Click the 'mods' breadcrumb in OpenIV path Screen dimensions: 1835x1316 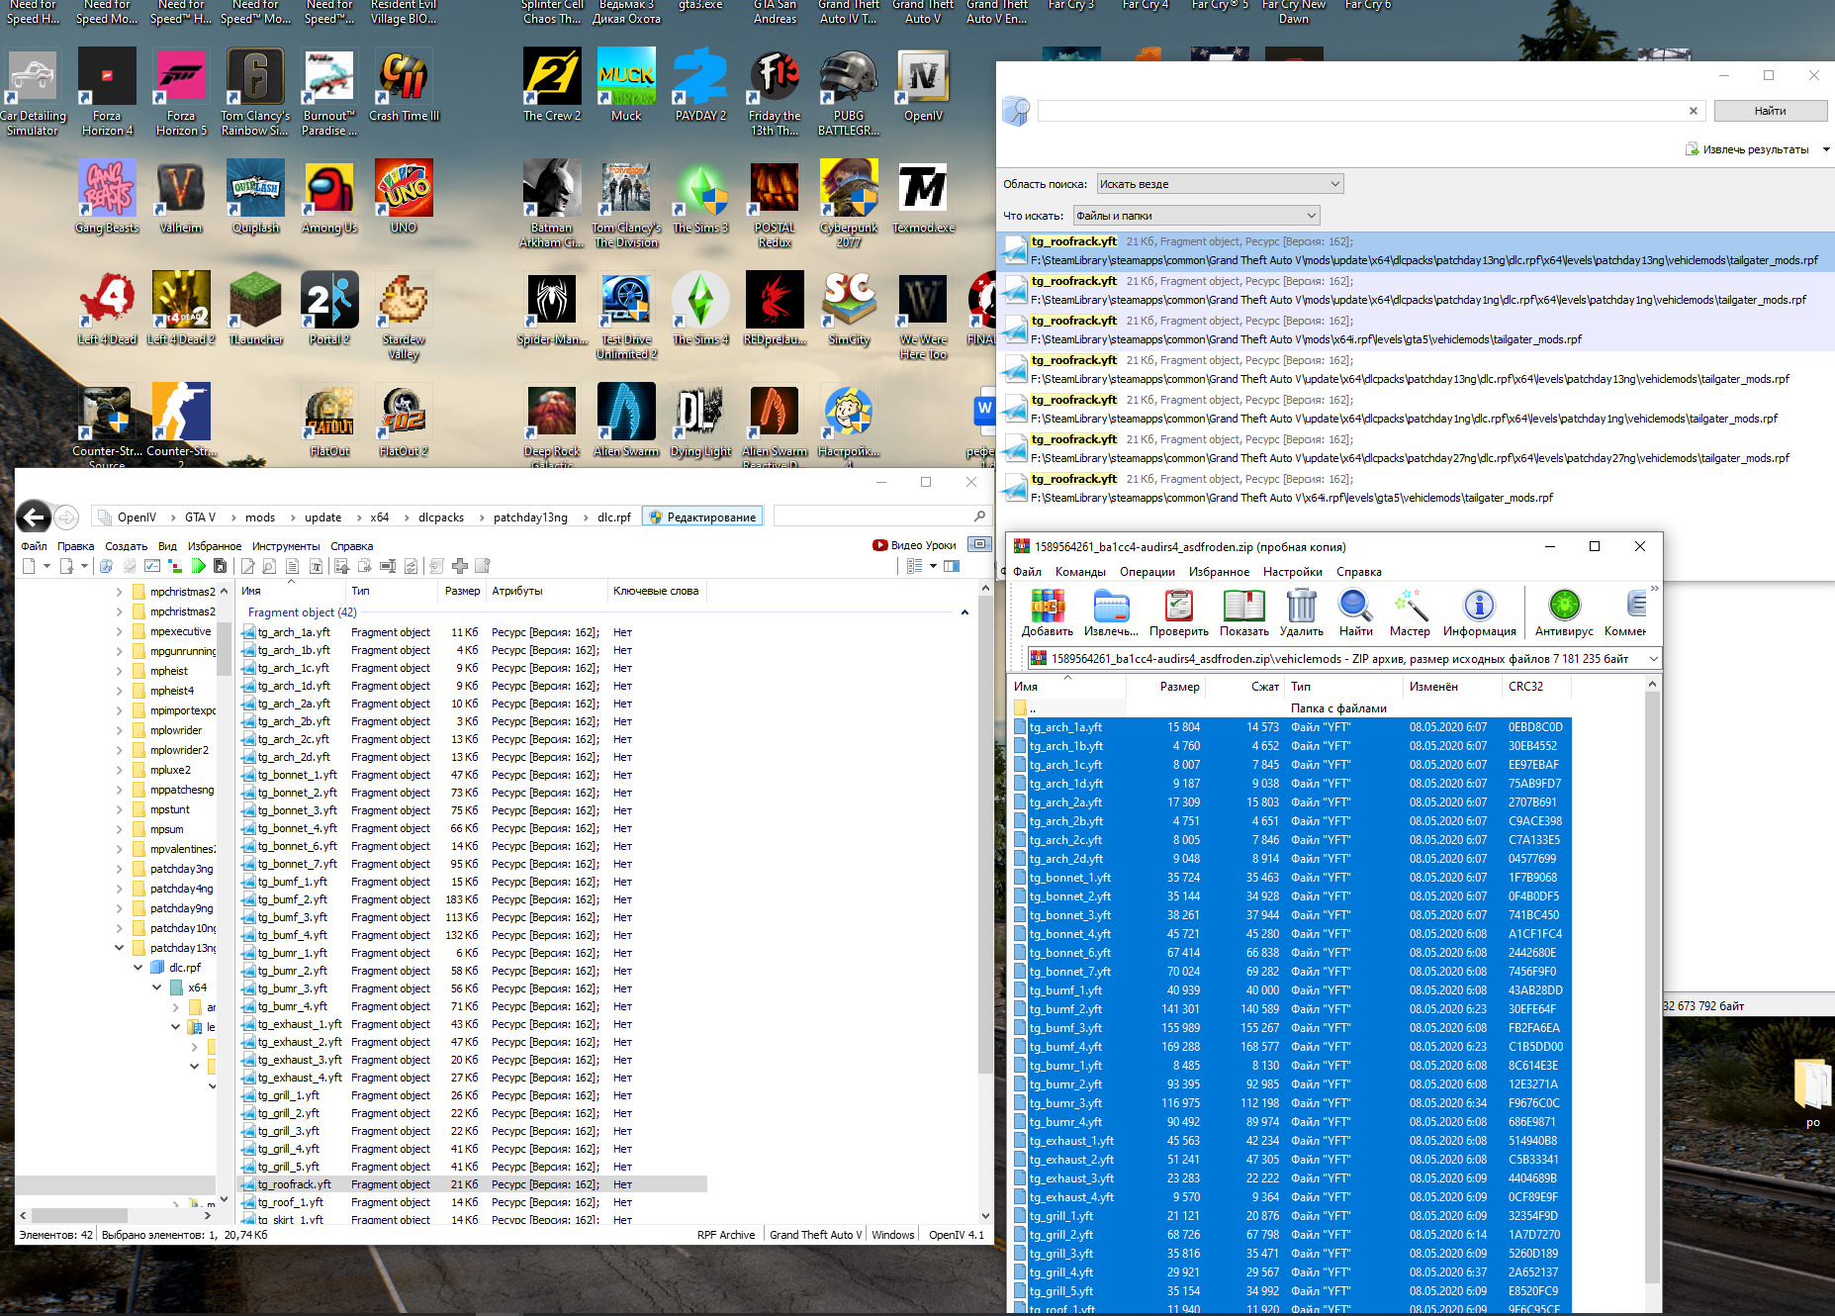(260, 517)
